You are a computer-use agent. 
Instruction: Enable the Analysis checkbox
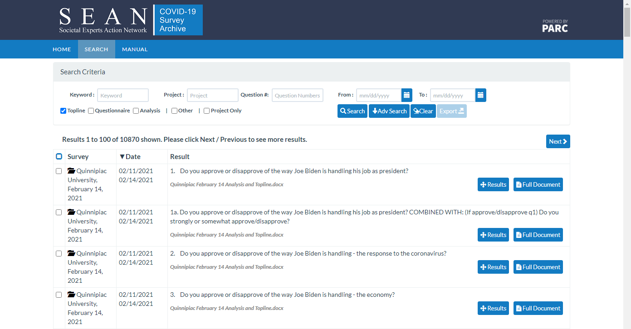(x=136, y=111)
